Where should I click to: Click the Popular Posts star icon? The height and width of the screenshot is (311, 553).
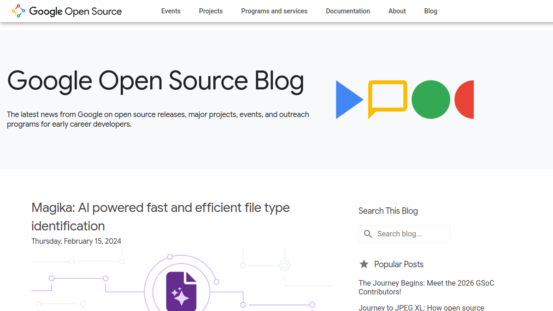click(364, 264)
